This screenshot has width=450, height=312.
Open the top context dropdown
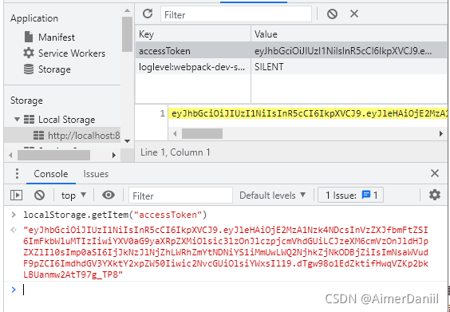[x=73, y=195]
